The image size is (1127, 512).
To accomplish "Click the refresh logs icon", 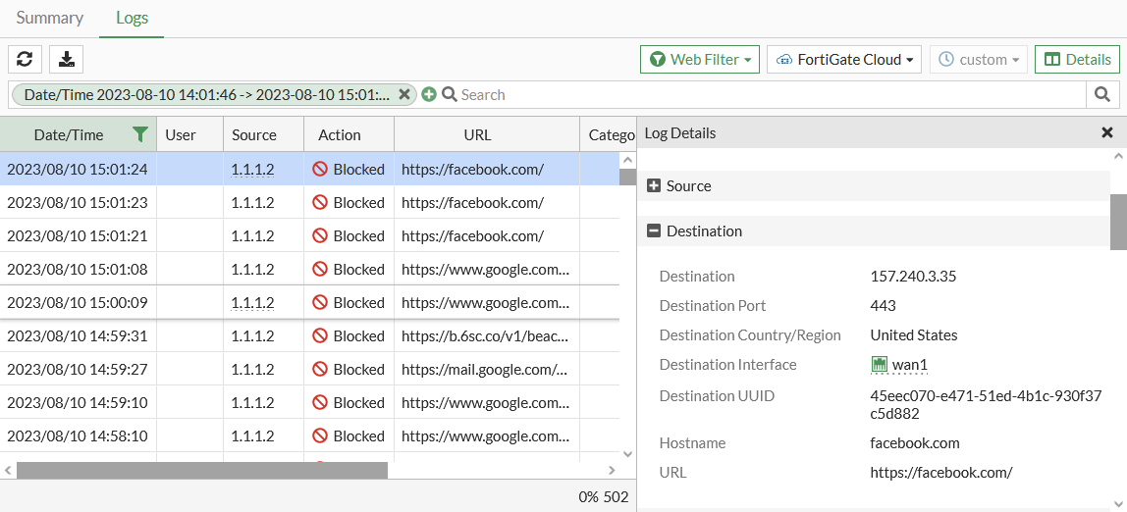I will pyautogui.click(x=25, y=59).
